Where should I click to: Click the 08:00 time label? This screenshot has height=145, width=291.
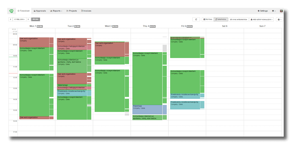pos(15,34)
